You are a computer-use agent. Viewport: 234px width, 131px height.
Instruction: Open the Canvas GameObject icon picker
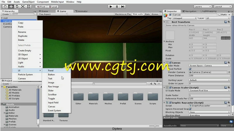166,15
